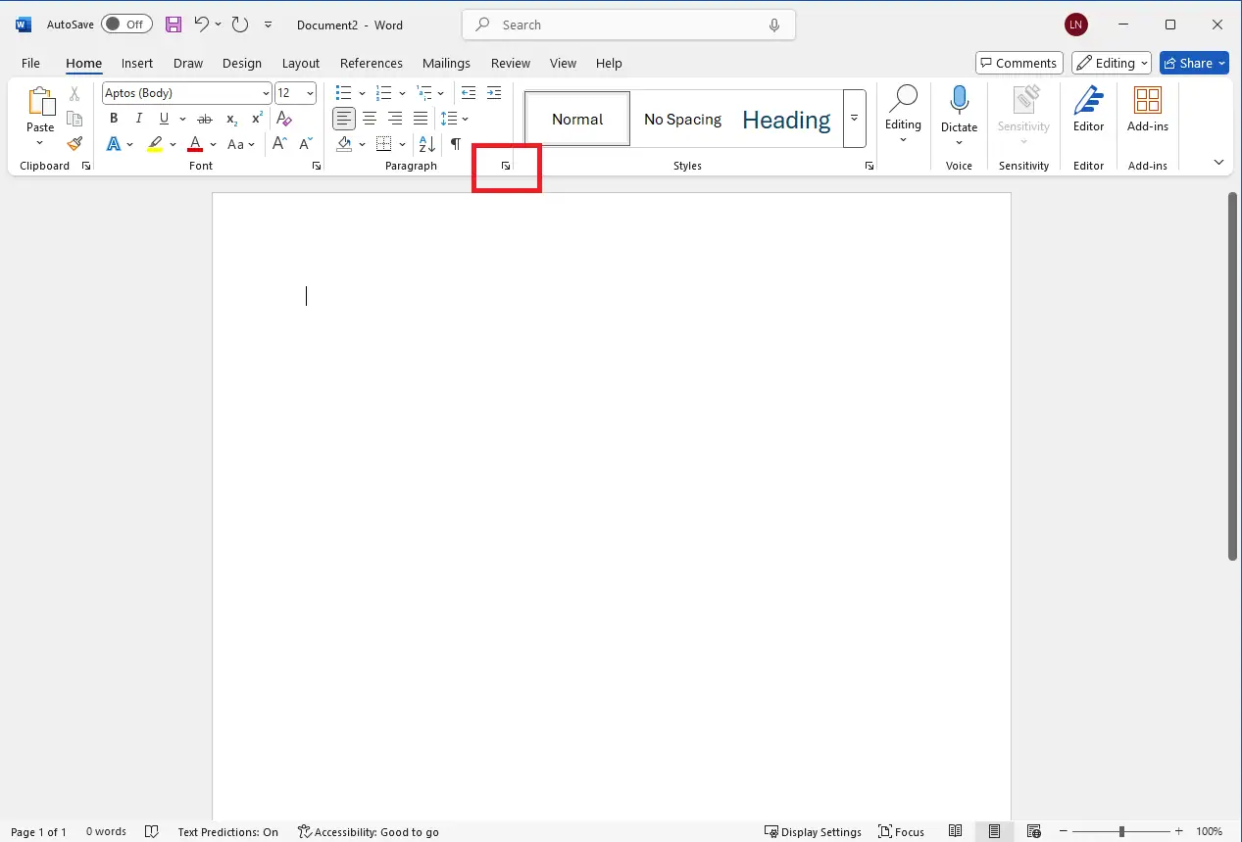Open the font name dropdown
1242x842 pixels.
point(266,93)
